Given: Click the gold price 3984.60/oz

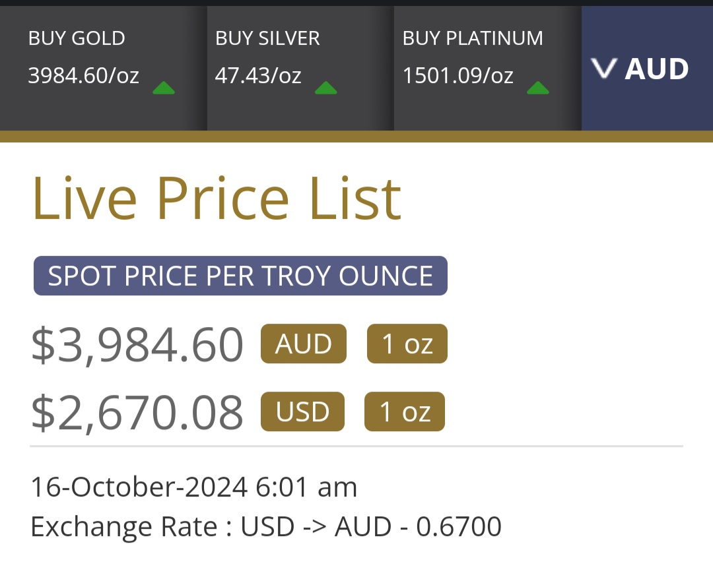Looking at the screenshot, I should coord(84,75).
